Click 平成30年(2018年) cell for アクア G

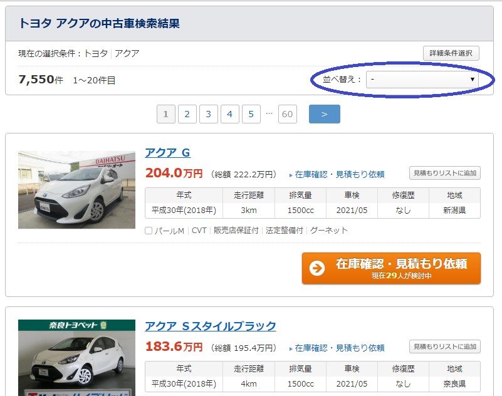(x=184, y=211)
